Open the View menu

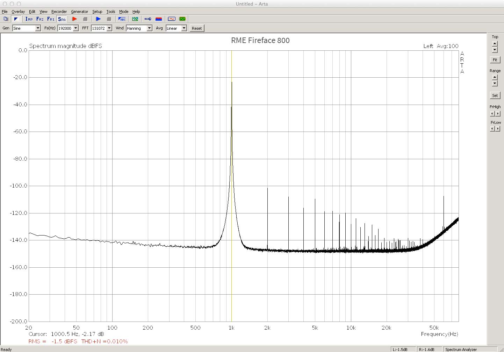43,12
